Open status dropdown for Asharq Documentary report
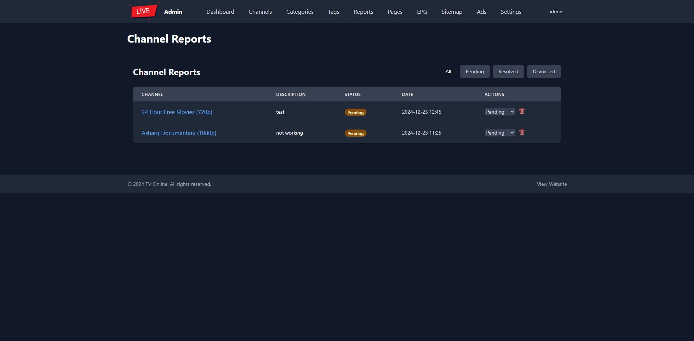Screen dimensions: 694x341 [x=500, y=133]
